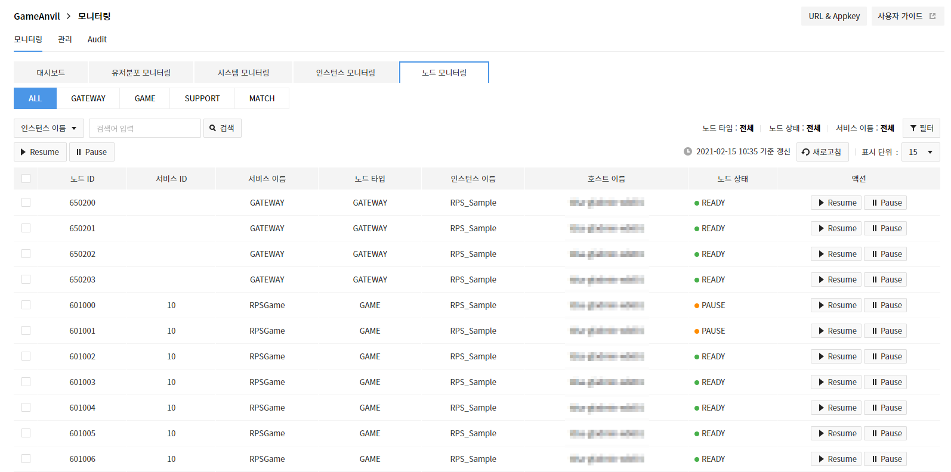951x472 pixels.
Task: Open the 대시보드 tab
Action: (51, 73)
